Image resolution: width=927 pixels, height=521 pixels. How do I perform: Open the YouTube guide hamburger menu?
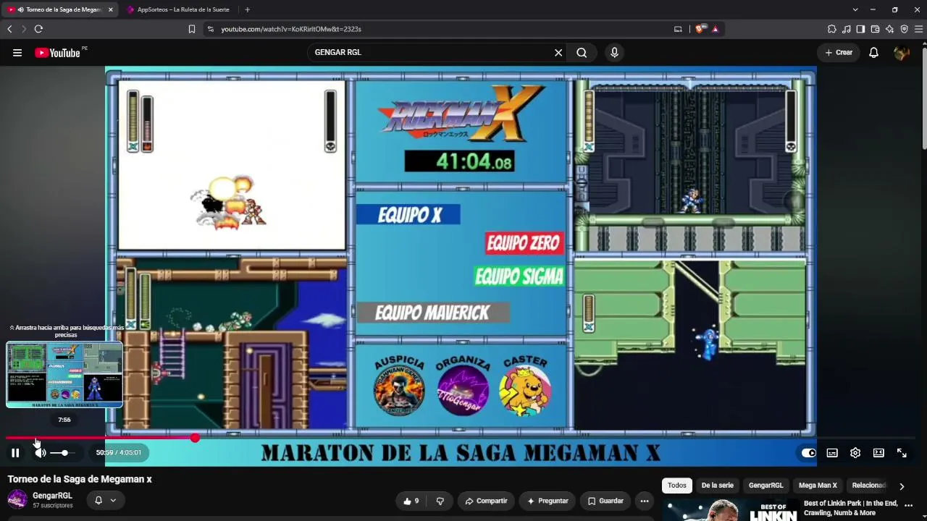(17, 52)
